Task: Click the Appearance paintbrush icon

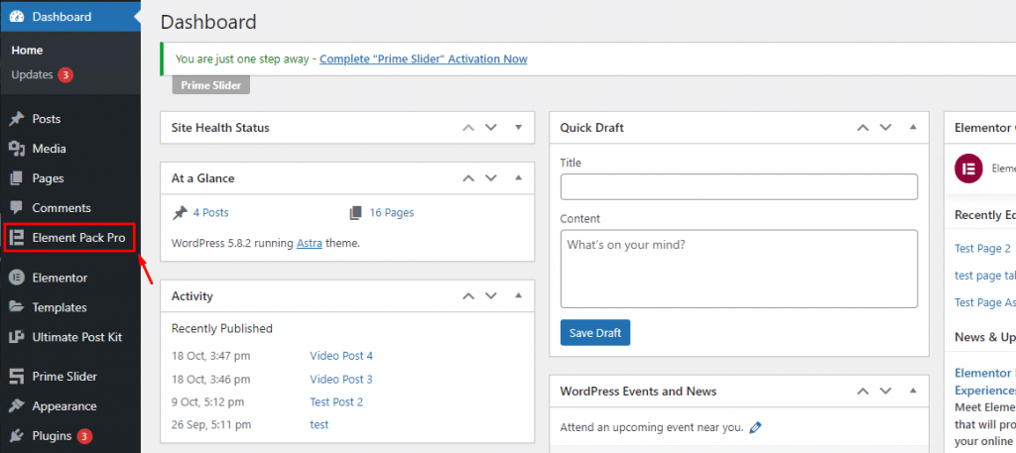Action: pyautogui.click(x=17, y=406)
